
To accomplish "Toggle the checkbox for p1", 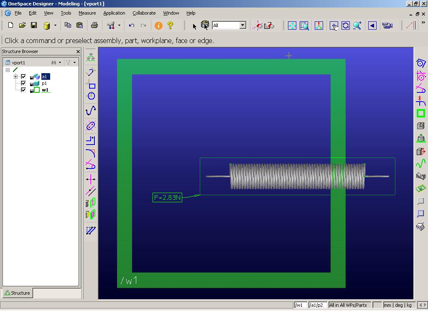I will coord(23,83).
